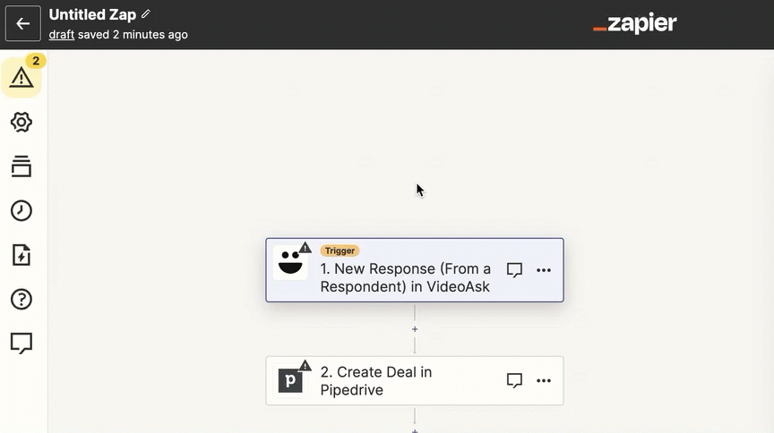
Task: Click warning triangle on VideoAsk step icon
Action: tap(305, 247)
